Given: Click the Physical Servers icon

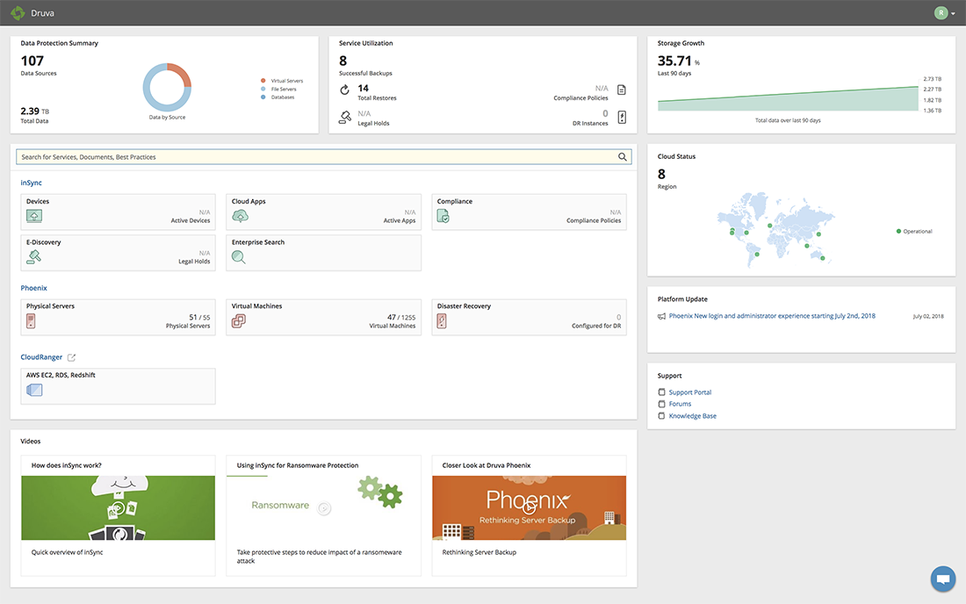Looking at the screenshot, I should click(30, 320).
